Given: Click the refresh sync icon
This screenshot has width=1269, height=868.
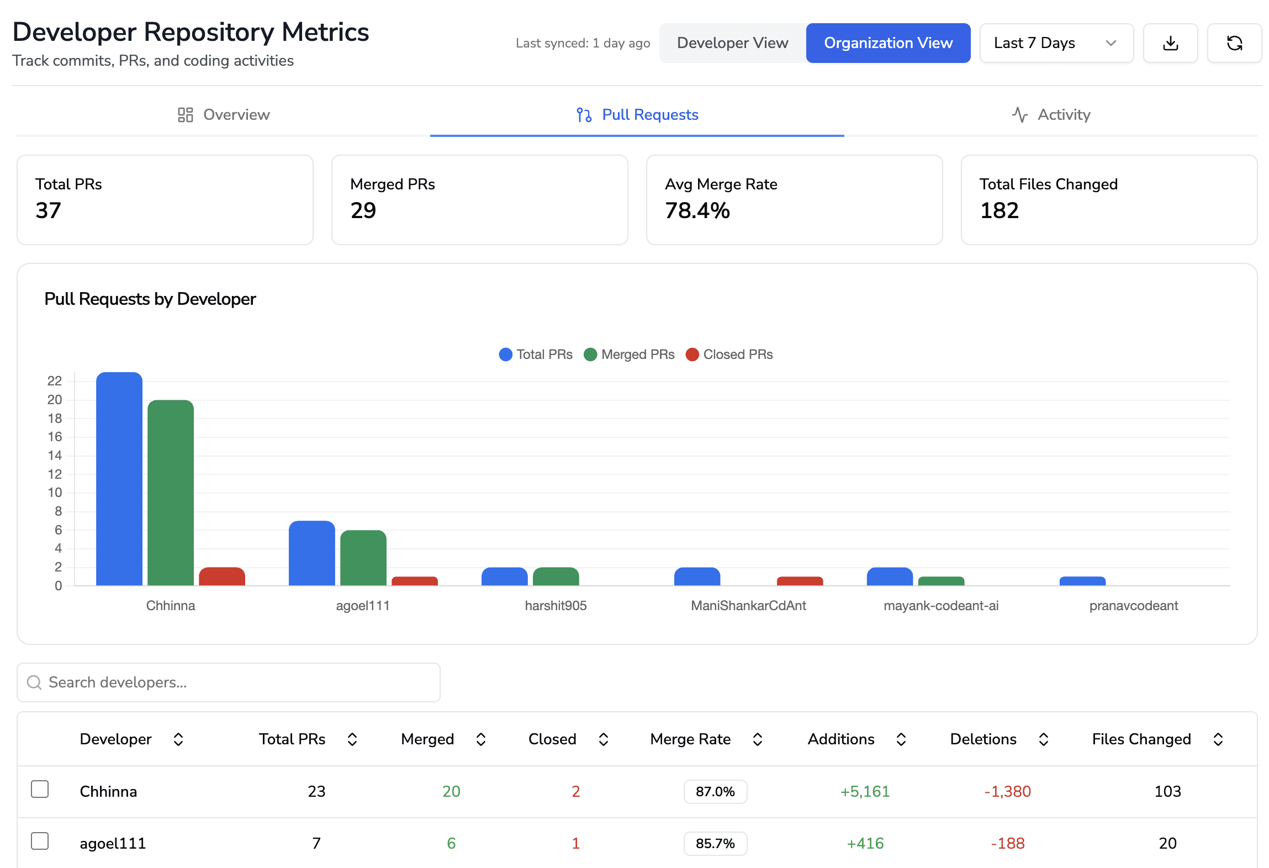Looking at the screenshot, I should [x=1235, y=43].
